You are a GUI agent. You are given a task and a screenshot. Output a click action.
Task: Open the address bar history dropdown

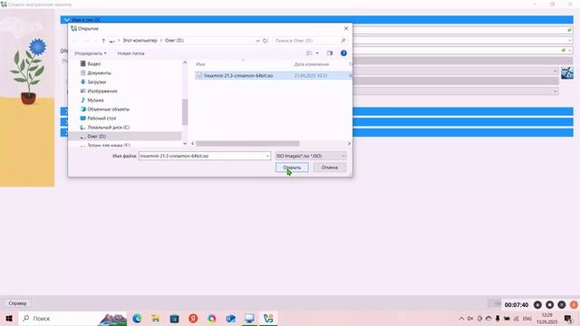click(x=257, y=41)
